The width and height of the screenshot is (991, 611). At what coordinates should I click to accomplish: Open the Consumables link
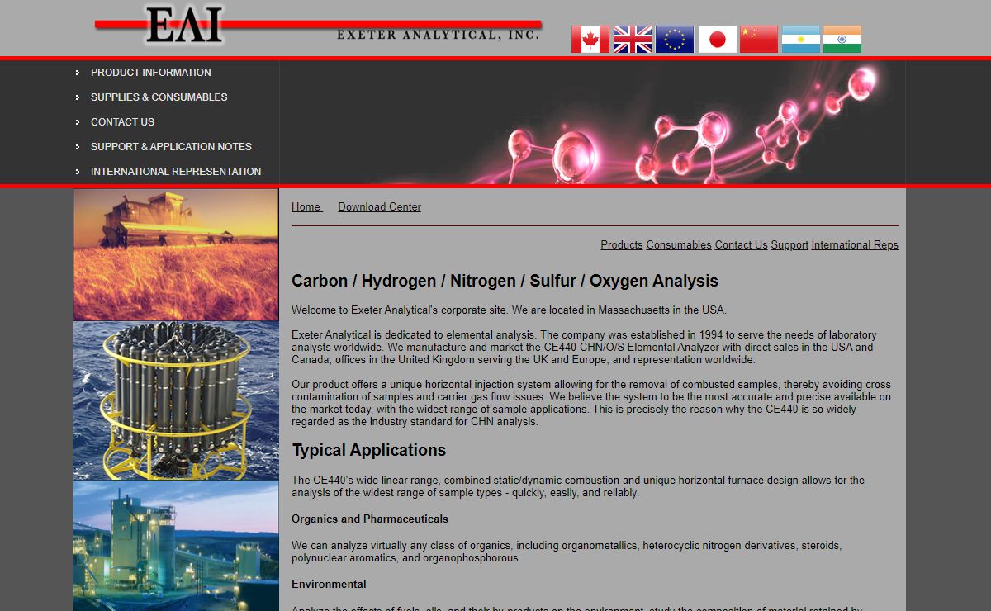tap(679, 245)
